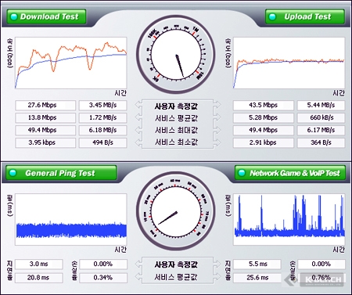Click the Upload Test button
The height and width of the screenshot is (295, 352).
(x=305, y=16)
